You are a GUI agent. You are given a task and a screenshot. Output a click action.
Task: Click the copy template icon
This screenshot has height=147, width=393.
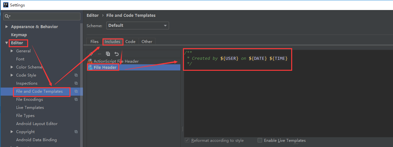[x=108, y=54]
